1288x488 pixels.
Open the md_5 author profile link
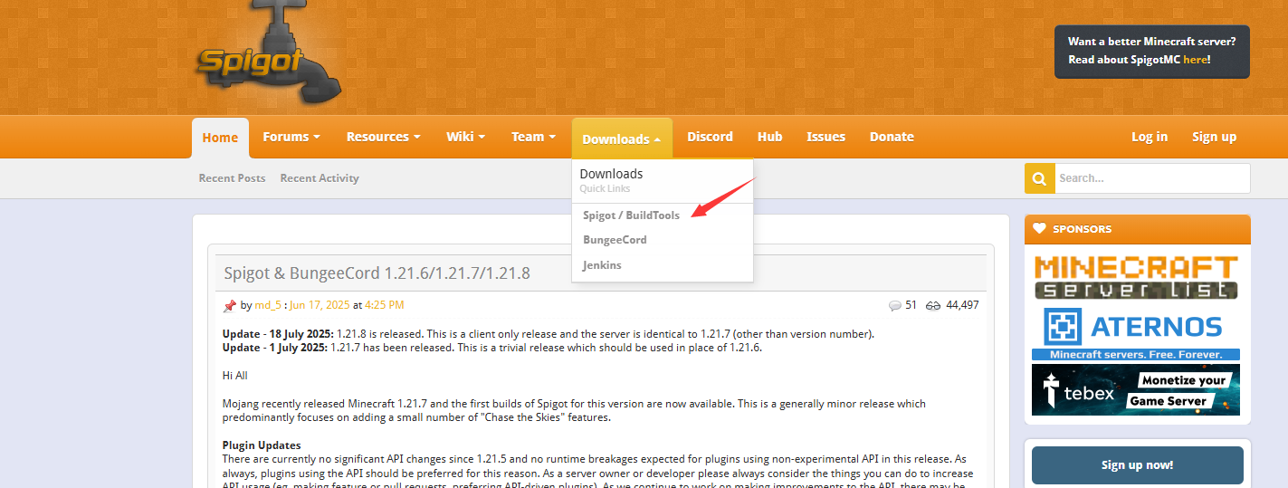268,305
